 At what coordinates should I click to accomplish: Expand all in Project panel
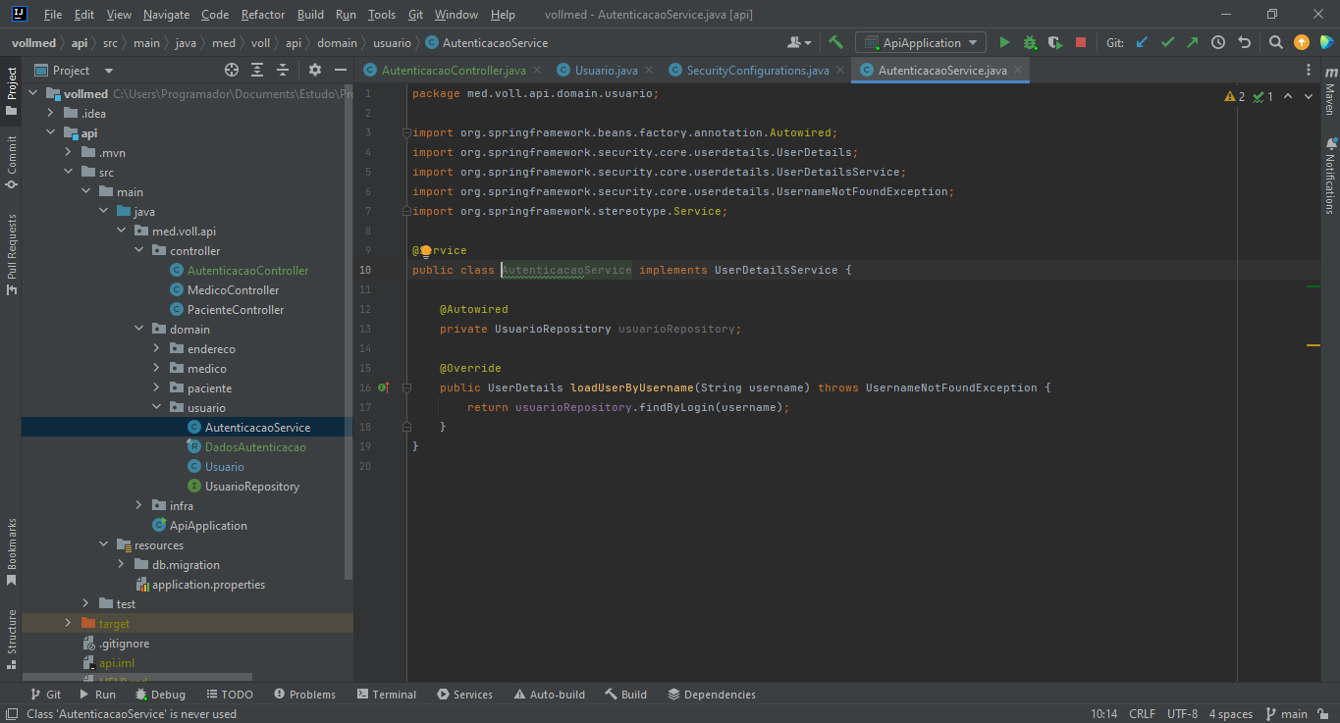(x=257, y=70)
